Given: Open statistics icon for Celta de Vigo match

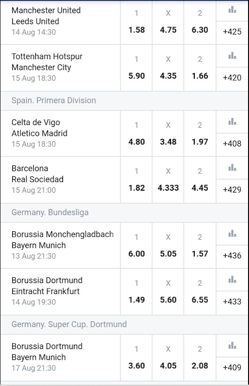Looking at the screenshot, I should pos(232,122).
